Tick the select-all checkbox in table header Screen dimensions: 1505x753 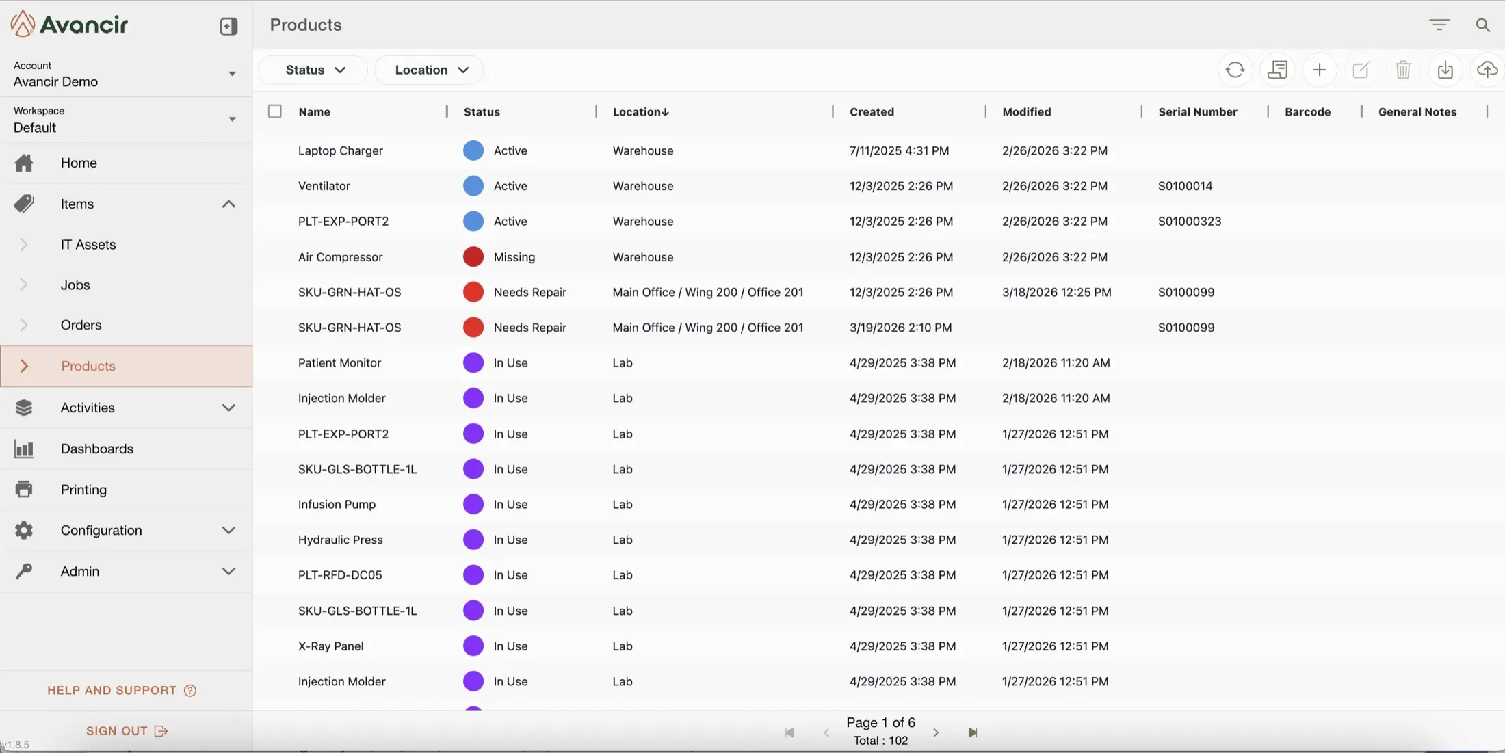click(x=275, y=111)
